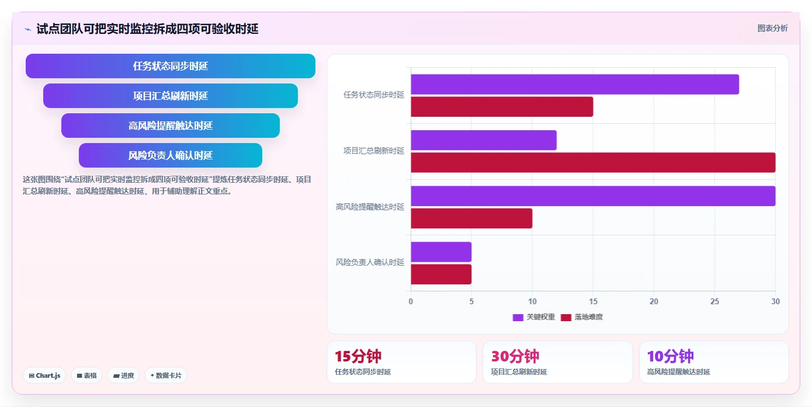Click the 10分钟 stat value
812x407 pixels.
[671, 356]
